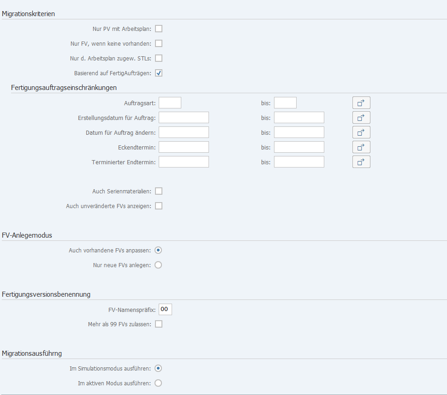The image size is (447, 395).
Task: Select Nur neue FVs anlegen radio
Action: coord(158,265)
